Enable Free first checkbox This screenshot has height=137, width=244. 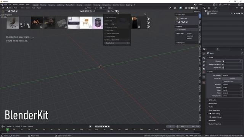click(x=105, y=21)
